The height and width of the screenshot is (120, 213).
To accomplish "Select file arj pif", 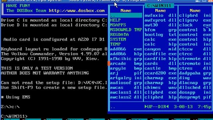I will (126, 73).
